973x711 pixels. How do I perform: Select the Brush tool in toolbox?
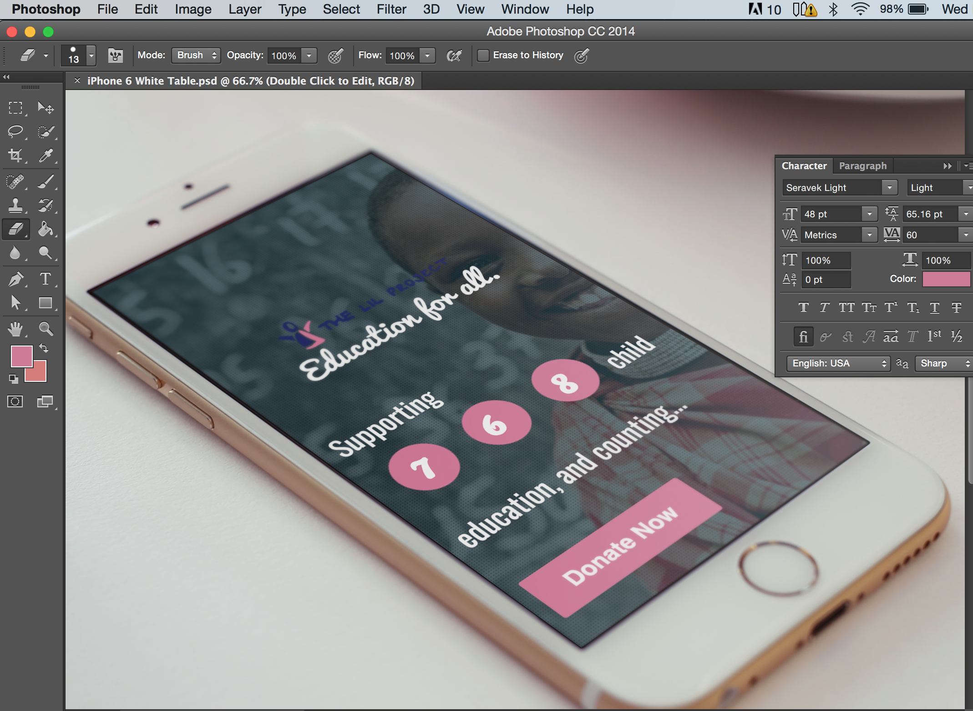(46, 181)
